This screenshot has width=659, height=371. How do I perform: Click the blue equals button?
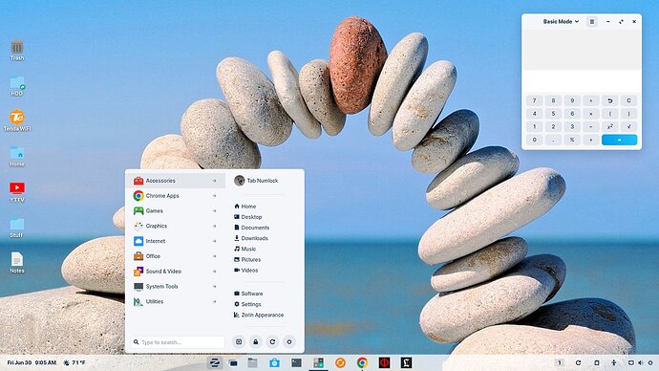click(619, 140)
